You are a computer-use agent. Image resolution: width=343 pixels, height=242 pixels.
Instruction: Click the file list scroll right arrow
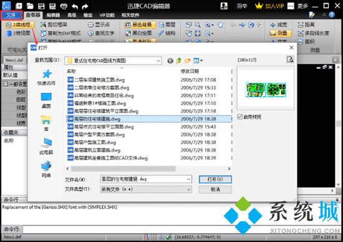click(229, 168)
